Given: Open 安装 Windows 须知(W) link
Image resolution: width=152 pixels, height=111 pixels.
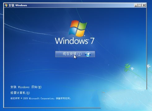Looking at the screenshot, I should point(26,87).
